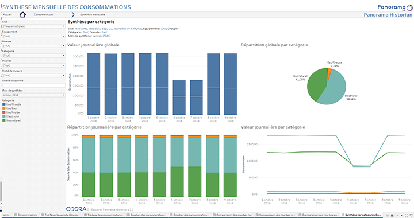This screenshot has width=414, height=218.
Task: Select the Synthèse par catégorie tab
Action: click(x=361, y=215)
